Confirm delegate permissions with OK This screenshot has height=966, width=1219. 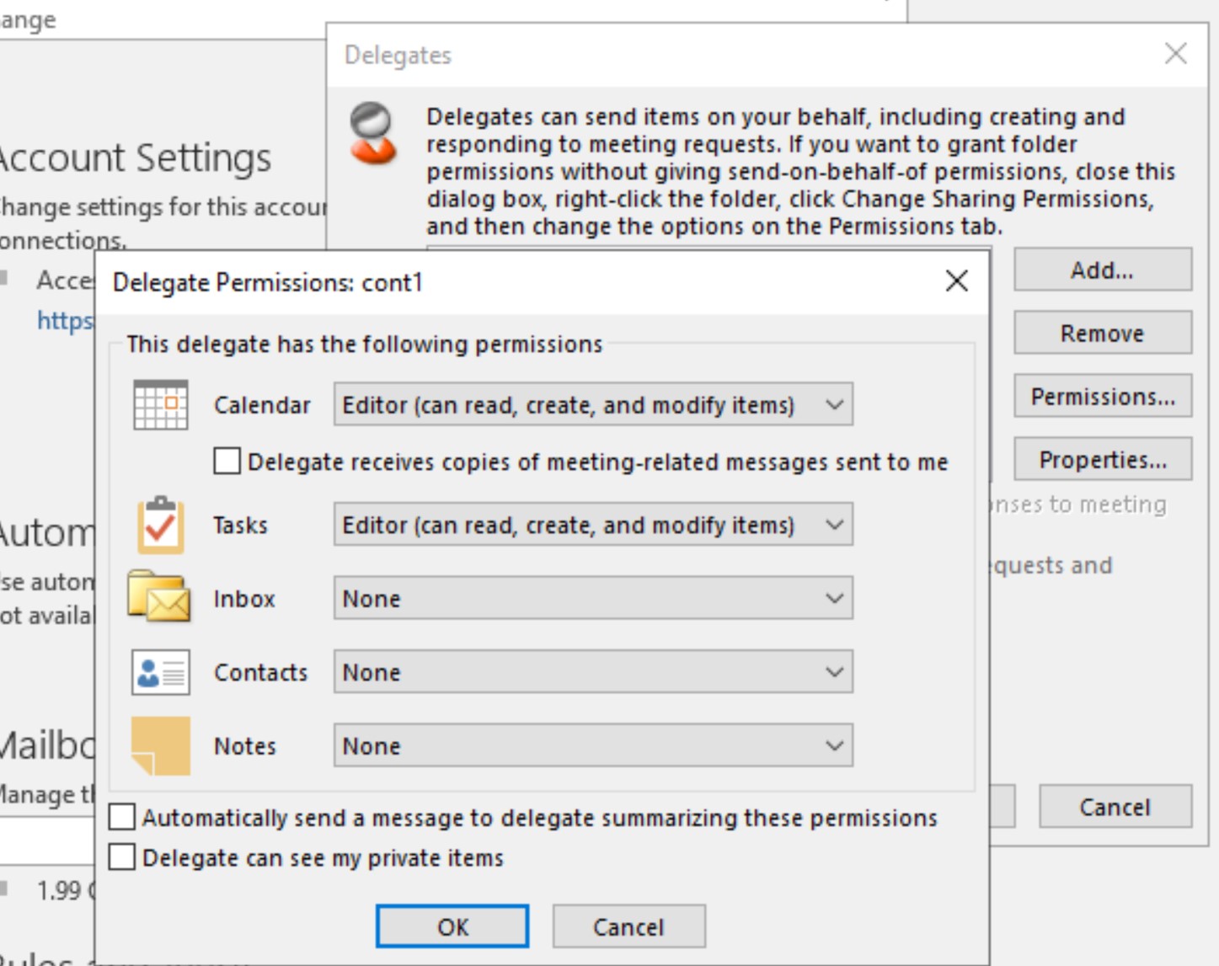453,926
